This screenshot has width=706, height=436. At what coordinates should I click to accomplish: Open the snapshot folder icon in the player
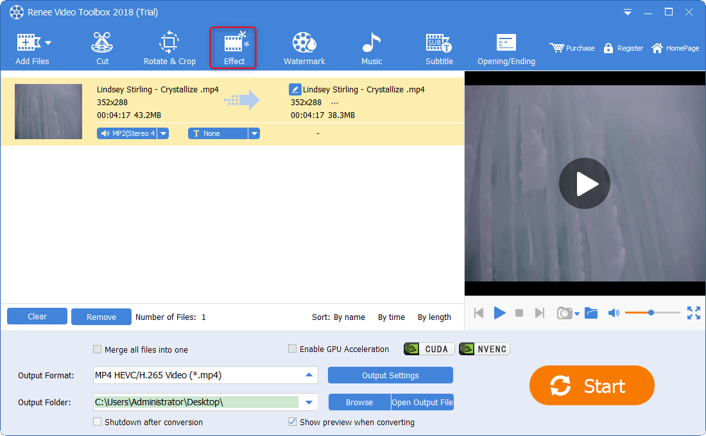[x=591, y=313]
